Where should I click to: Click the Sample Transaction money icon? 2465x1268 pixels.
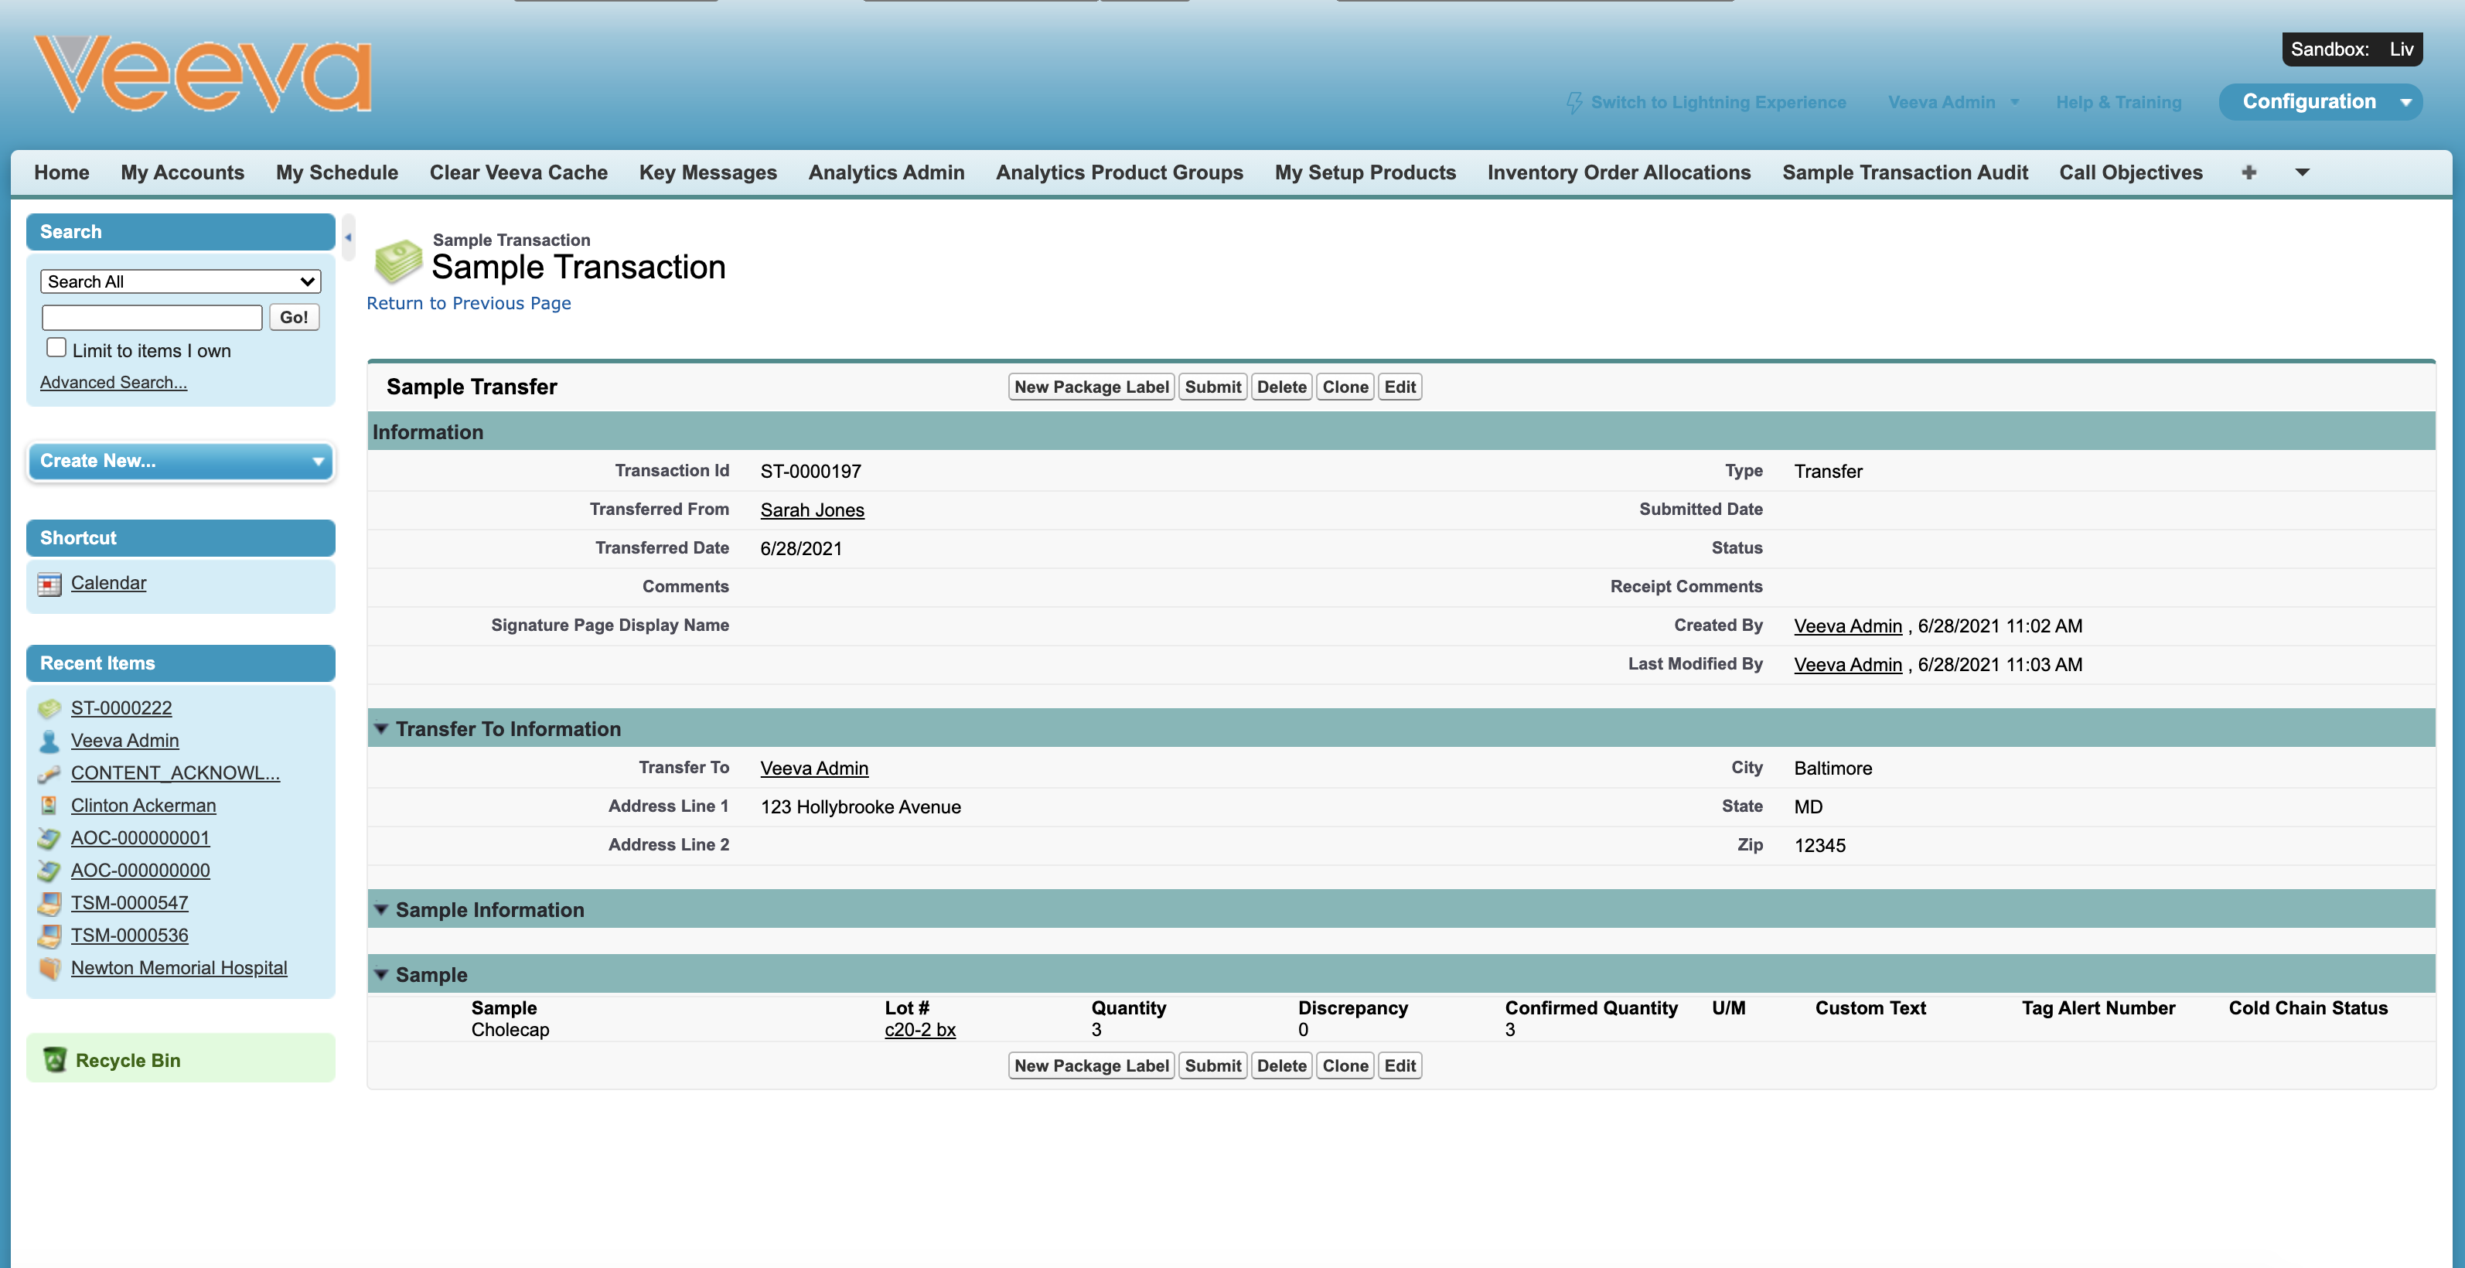tap(398, 261)
